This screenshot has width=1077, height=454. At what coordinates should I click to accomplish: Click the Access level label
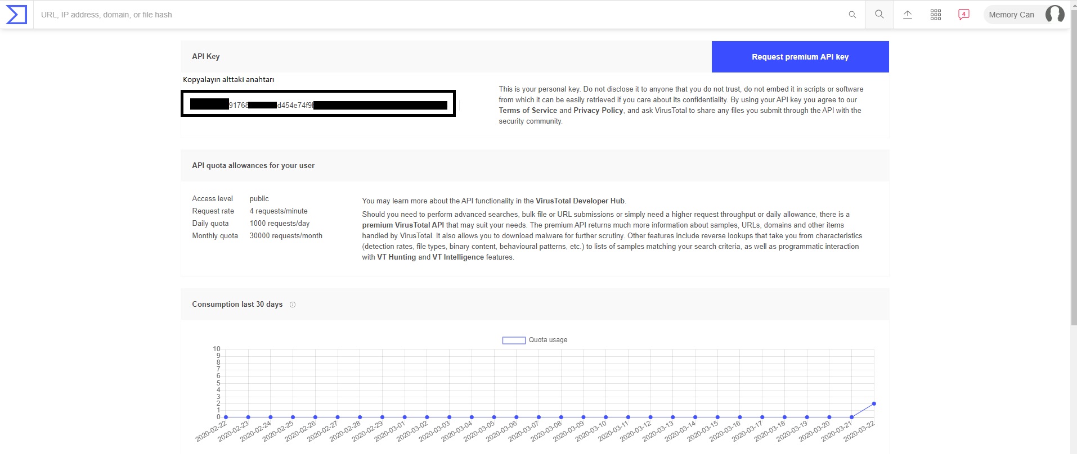point(212,198)
